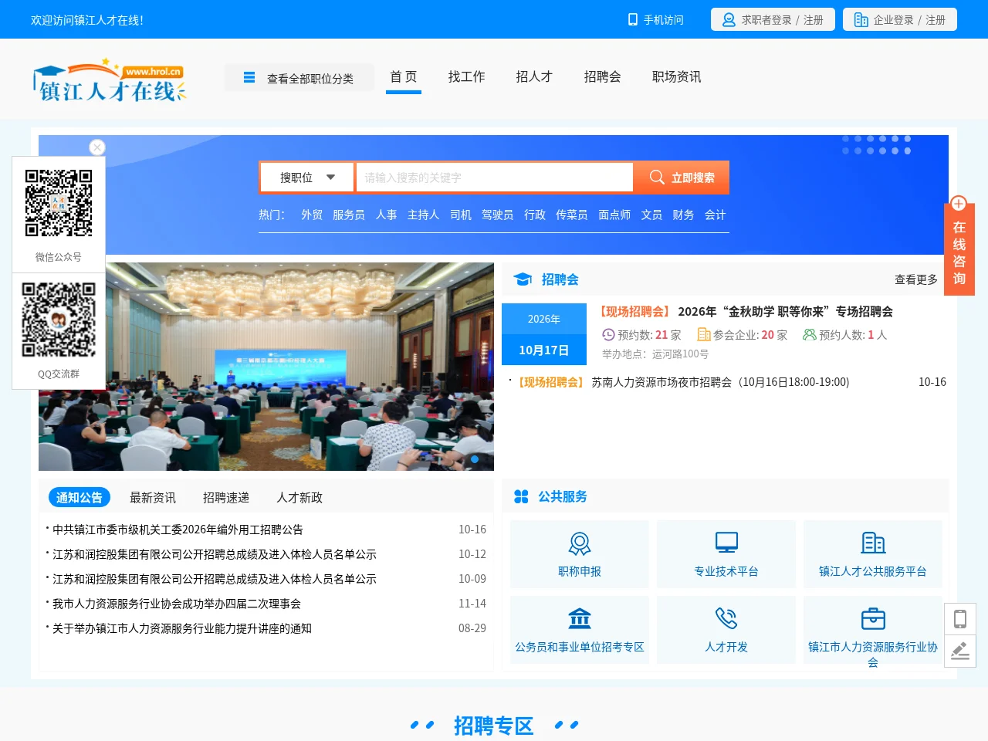Click the 公务员和事业单位招考专区 institution icon

(x=580, y=619)
